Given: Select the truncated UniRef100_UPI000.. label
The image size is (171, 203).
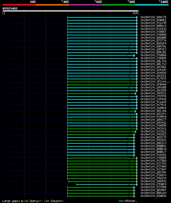Looking at the screenshot, I should (x=155, y=82).
